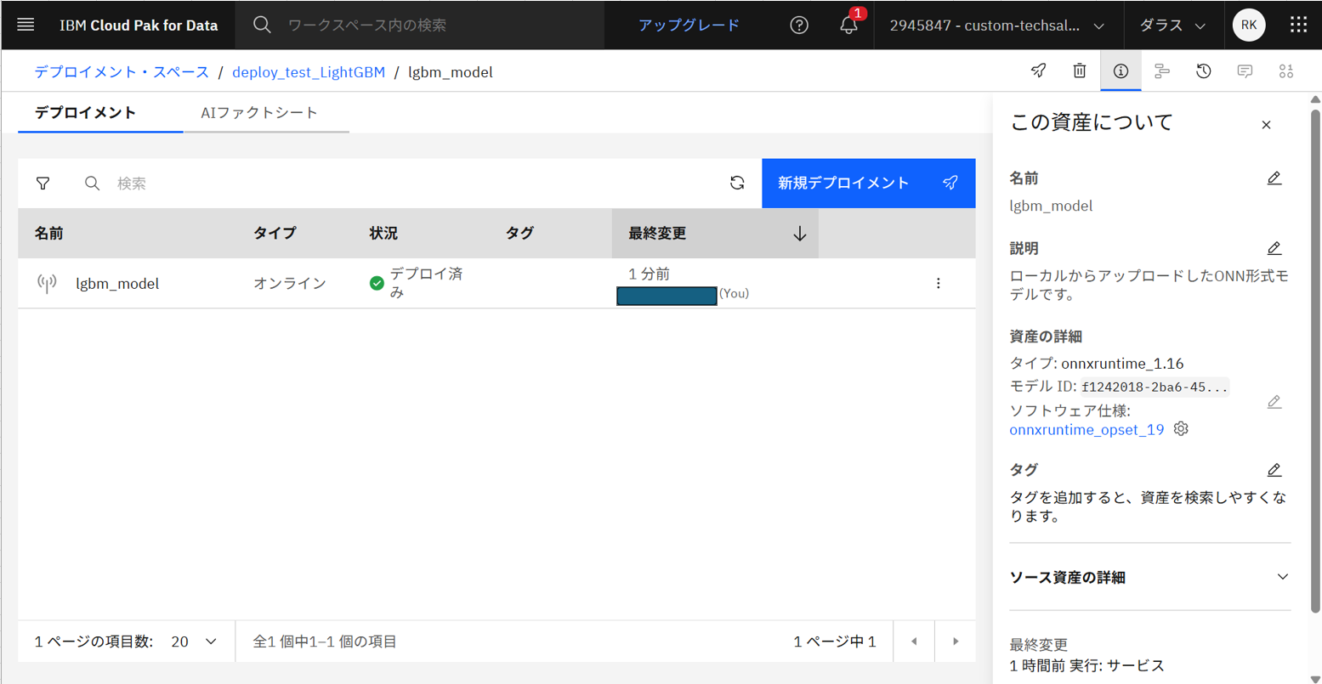This screenshot has height=684, width=1322.
Task: Click the filter funnel icon
Action: [x=43, y=183]
